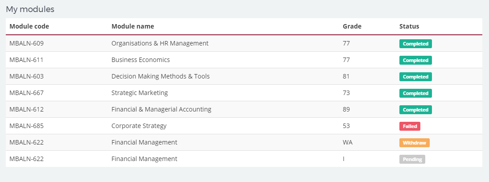Click the Module name column header
Screen dimensions: 489x182
coord(132,26)
